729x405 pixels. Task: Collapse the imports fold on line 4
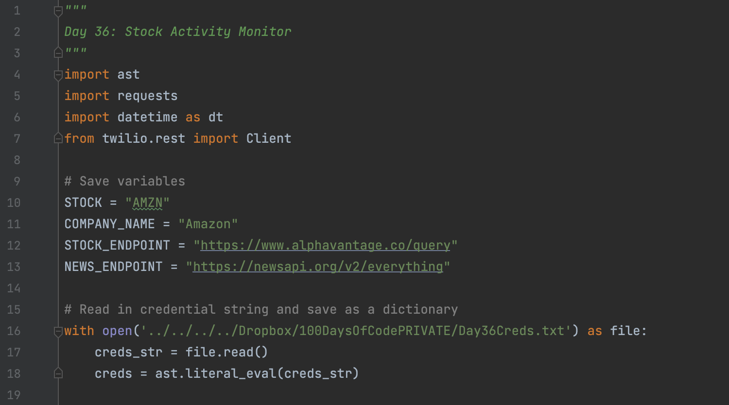(x=58, y=75)
